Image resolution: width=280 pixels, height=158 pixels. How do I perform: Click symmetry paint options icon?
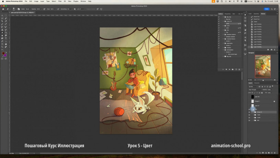point(101,9)
